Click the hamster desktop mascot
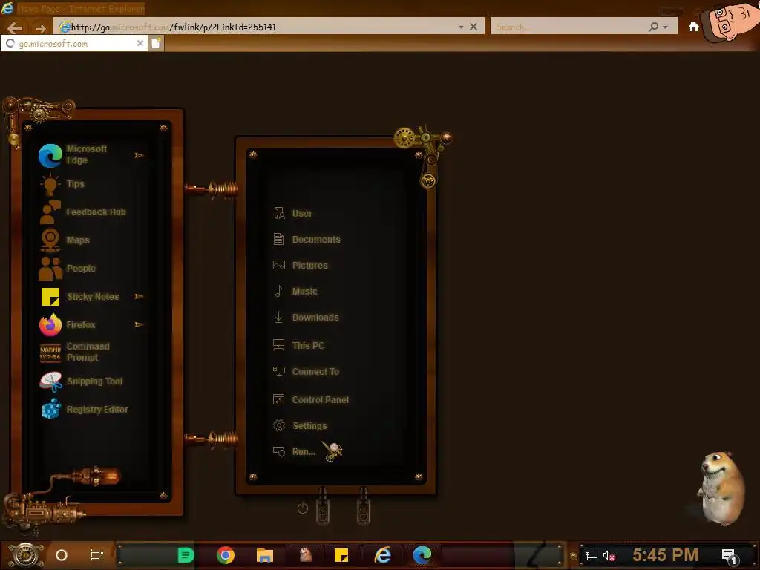Image resolution: width=760 pixels, height=570 pixels. pyautogui.click(x=721, y=488)
